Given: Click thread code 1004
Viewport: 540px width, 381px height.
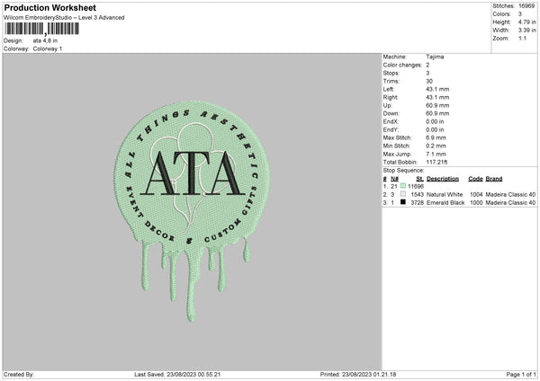Looking at the screenshot, I should (476, 195).
